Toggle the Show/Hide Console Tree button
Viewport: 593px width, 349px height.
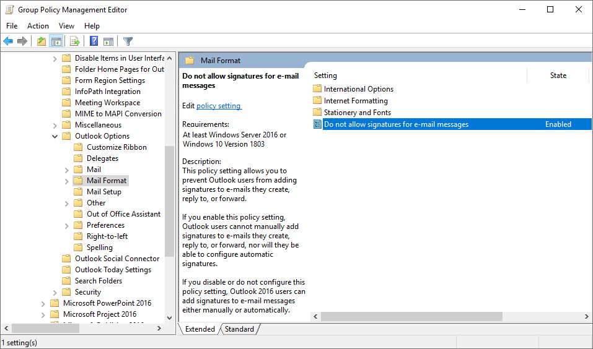pyautogui.click(x=56, y=41)
